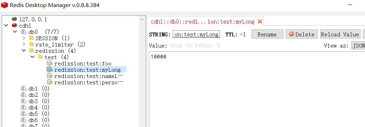Collapse the test folder

(33, 57)
